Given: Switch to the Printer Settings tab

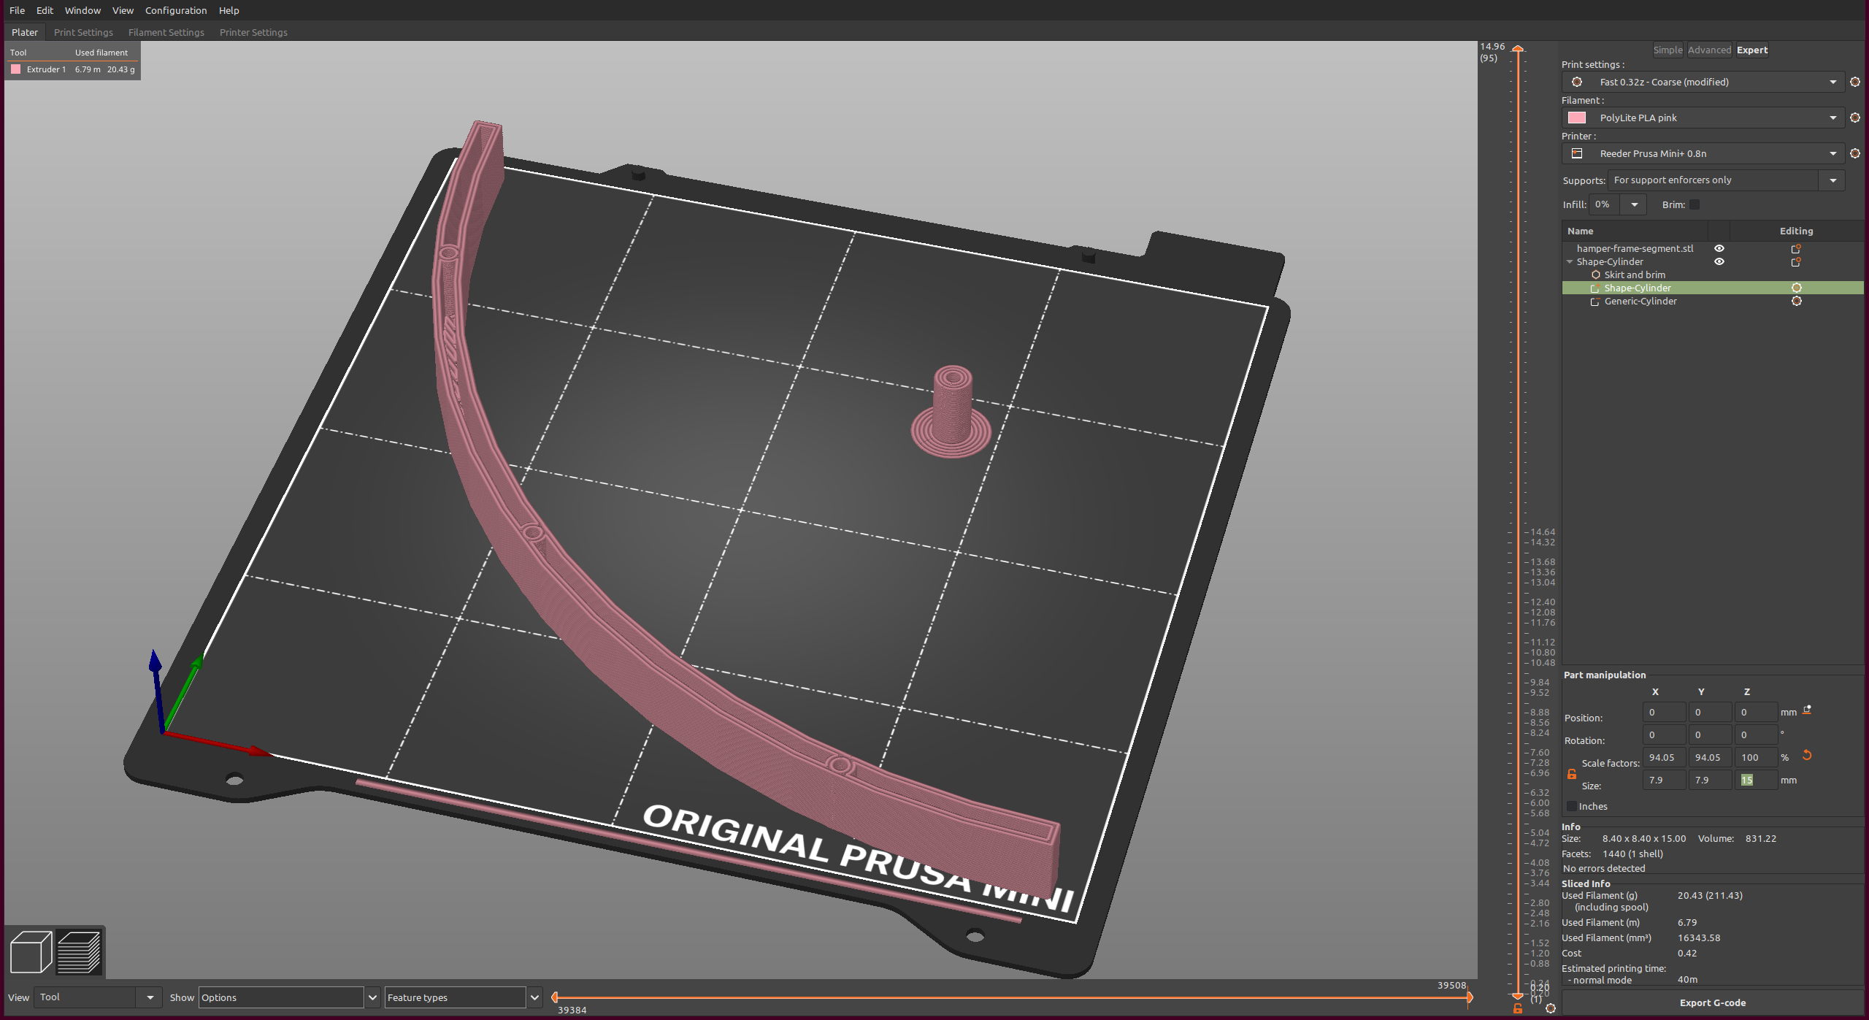Looking at the screenshot, I should (253, 32).
